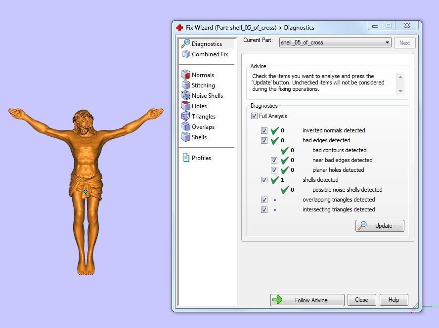Click the Close button
Image resolution: width=439 pixels, height=328 pixels.
pyautogui.click(x=361, y=300)
